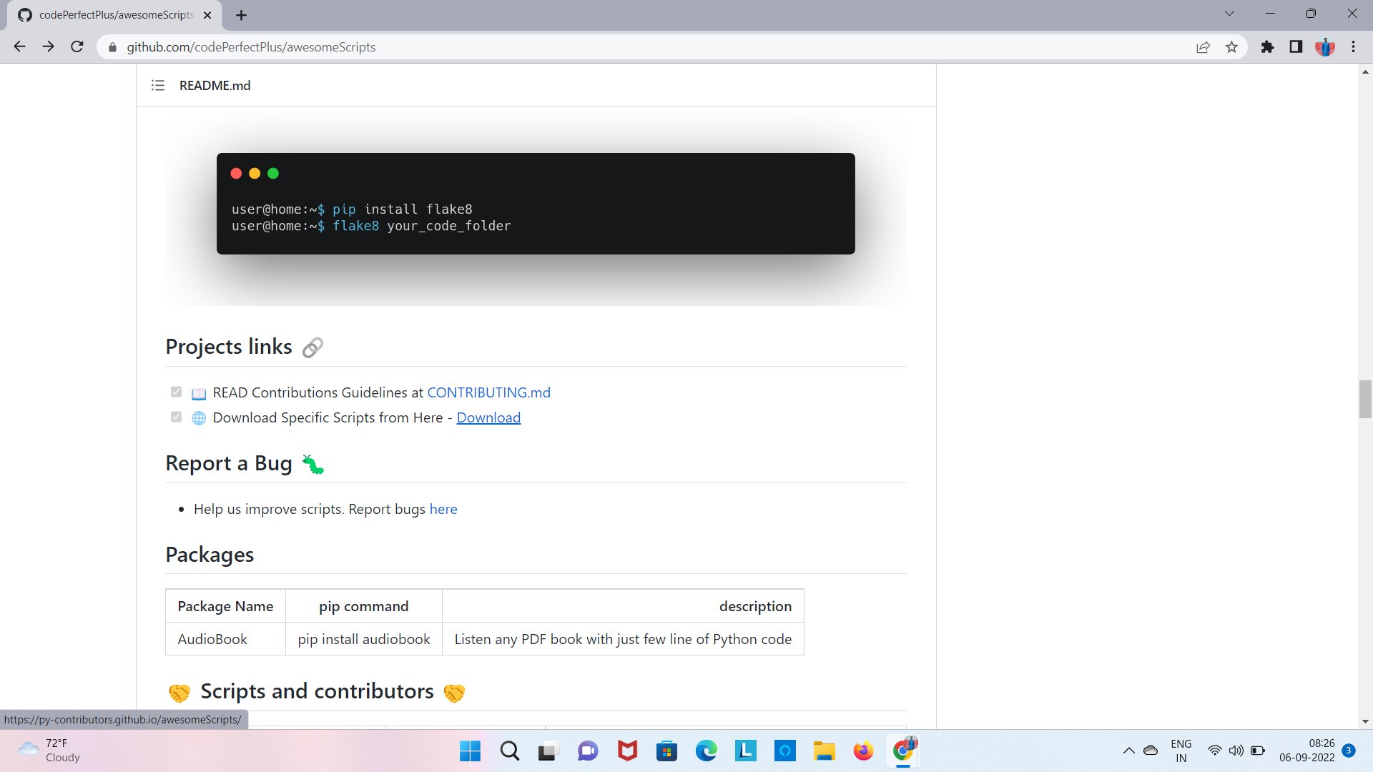Viewport: 1373px width, 772px height.
Task: Open the CONTRIBUTING.md link
Action: click(488, 392)
